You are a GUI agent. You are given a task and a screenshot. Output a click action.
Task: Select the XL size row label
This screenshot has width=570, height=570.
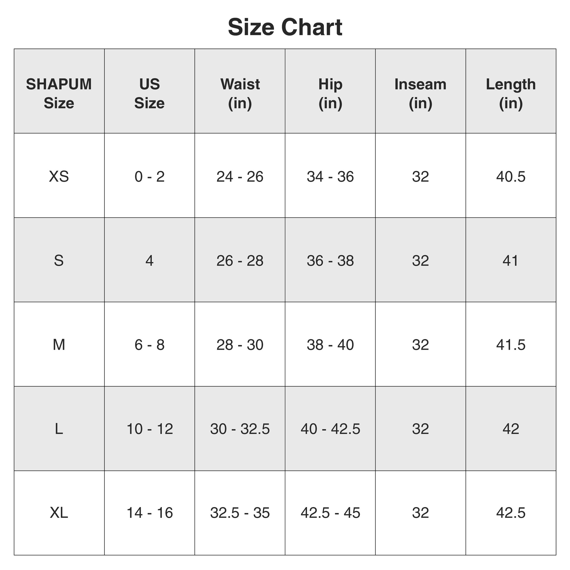[x=59, y=513]
